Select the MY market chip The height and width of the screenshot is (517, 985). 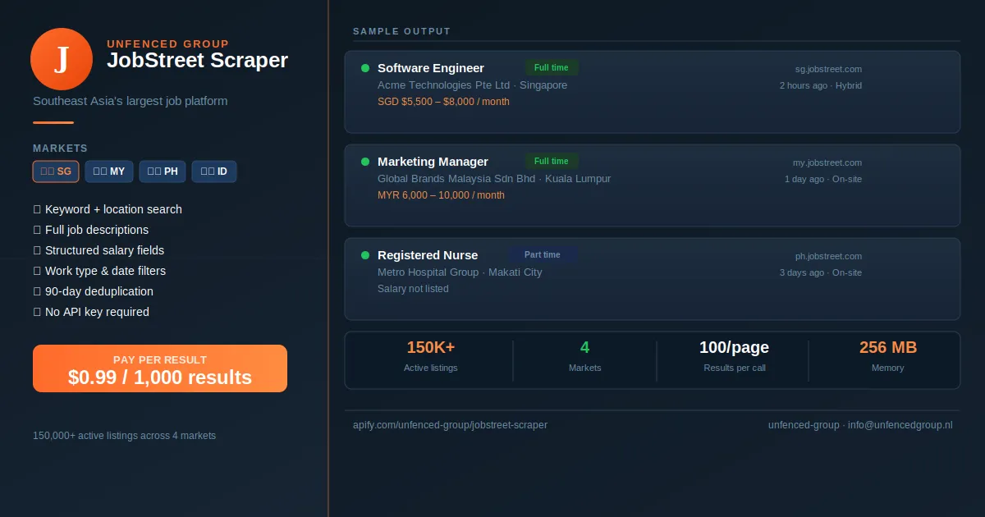pos(109,172)
